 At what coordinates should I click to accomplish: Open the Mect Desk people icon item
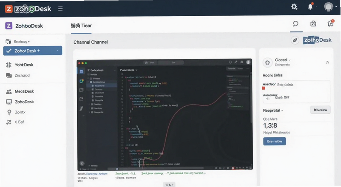20,91
